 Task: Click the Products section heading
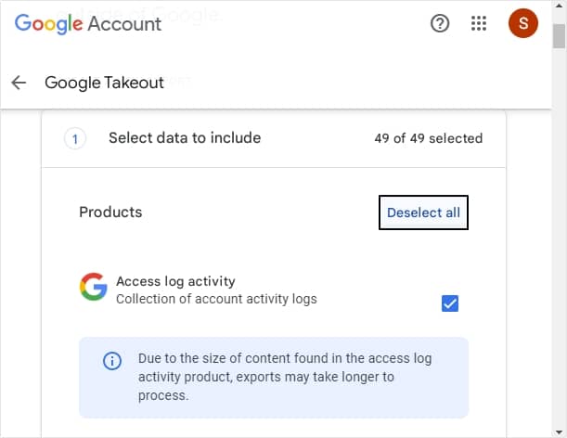(110, 213)
